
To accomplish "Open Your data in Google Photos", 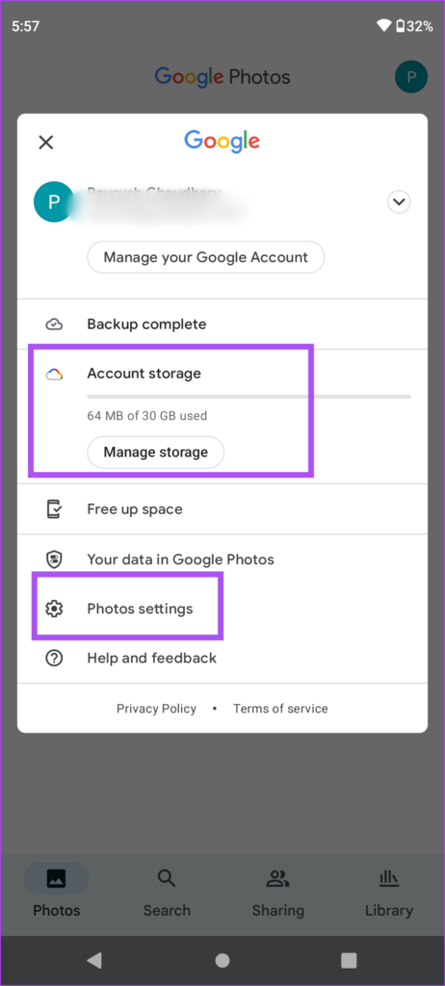I will (222, 559).
